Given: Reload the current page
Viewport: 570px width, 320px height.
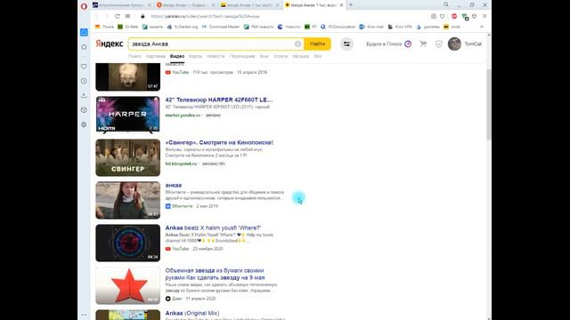Looking at the screenshot, I should pyautogui.click(x=117, y=16).
